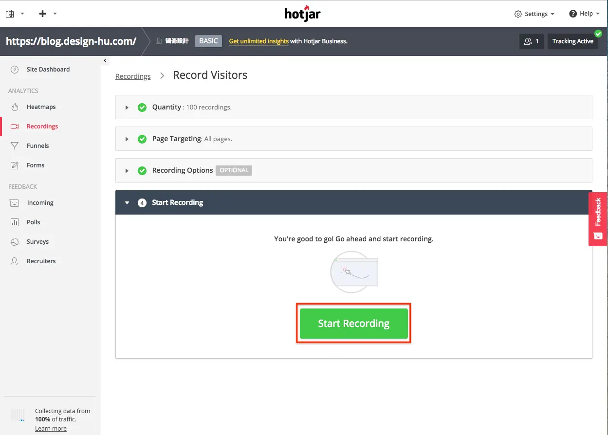Click the Settings gear icon

(x=518, y=14)
